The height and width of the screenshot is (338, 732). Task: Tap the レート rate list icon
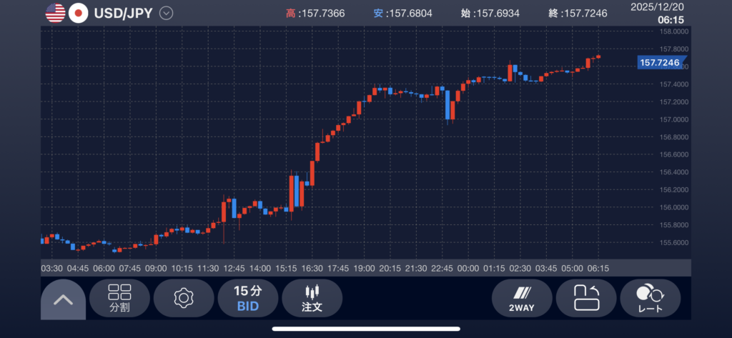coord(650,298)
